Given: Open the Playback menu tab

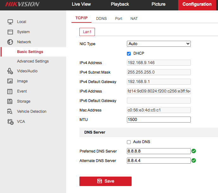Looking at the screenshot, I should pyautogui.click(x=120, y=4).
